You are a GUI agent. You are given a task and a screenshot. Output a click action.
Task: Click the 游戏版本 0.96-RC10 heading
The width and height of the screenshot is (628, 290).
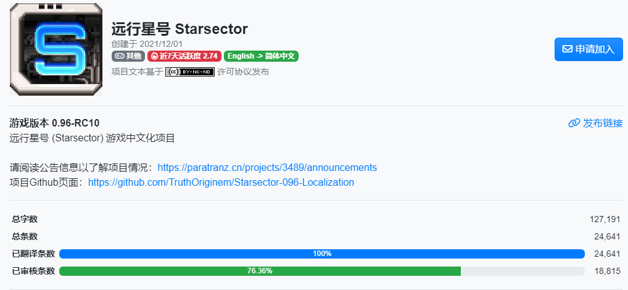tap(55, 122)
